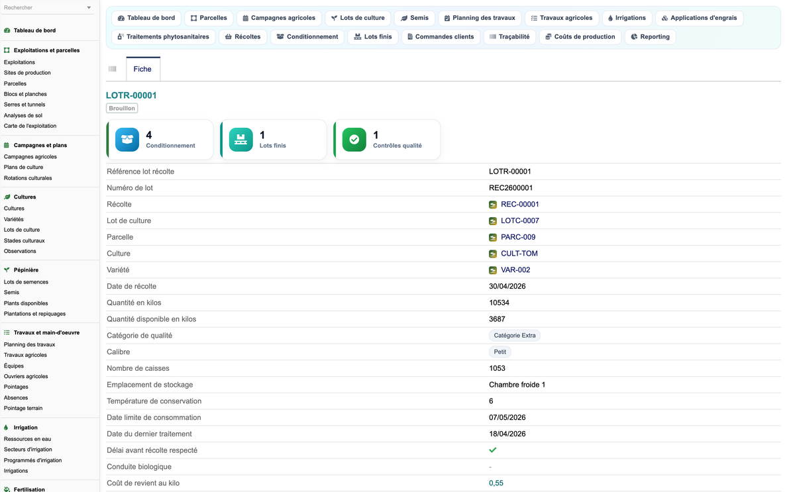The image size is (795, 492).
Task: Select the Semis top menu item
Action: click(x=415, y=18)
